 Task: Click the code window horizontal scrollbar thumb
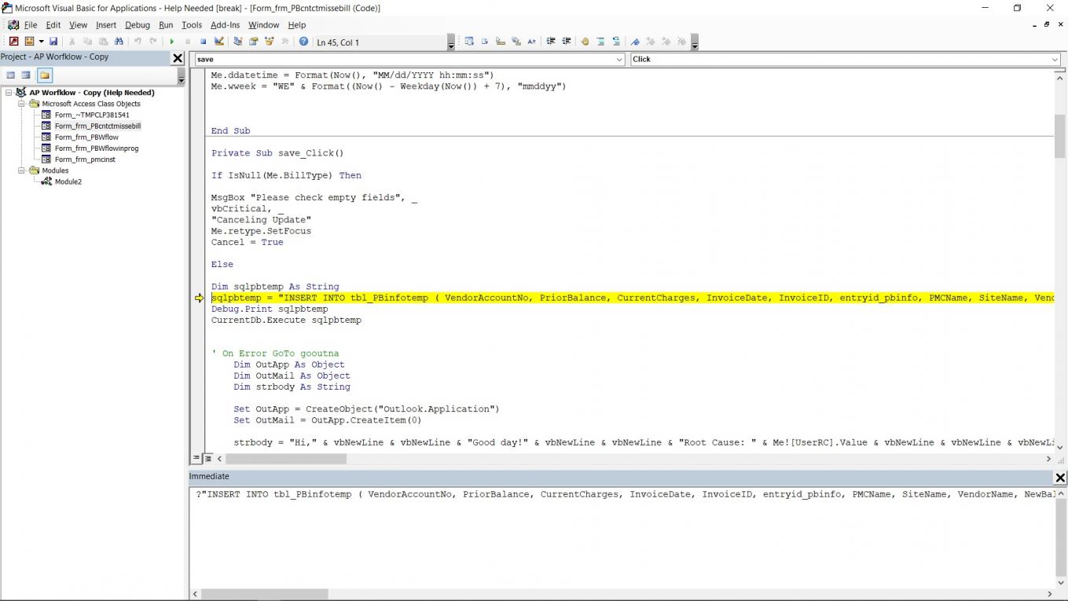285,459
